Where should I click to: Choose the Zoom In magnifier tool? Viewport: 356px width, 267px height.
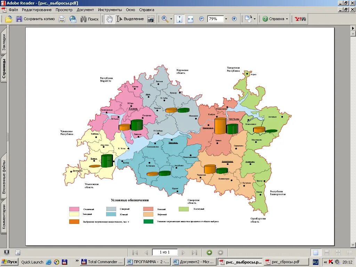click(165, 19)
